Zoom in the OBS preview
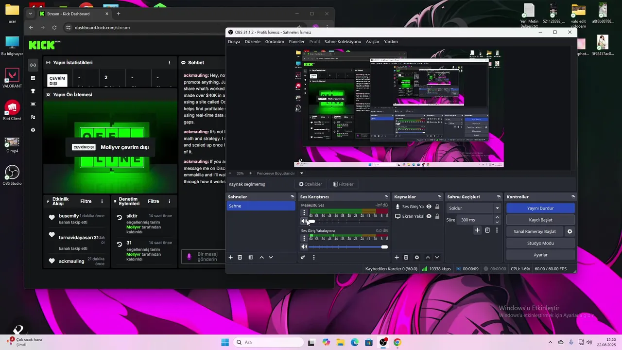Image resolution: width=622 pixels, height=350 pixels. pyautogui.click(x=251, y=173)
